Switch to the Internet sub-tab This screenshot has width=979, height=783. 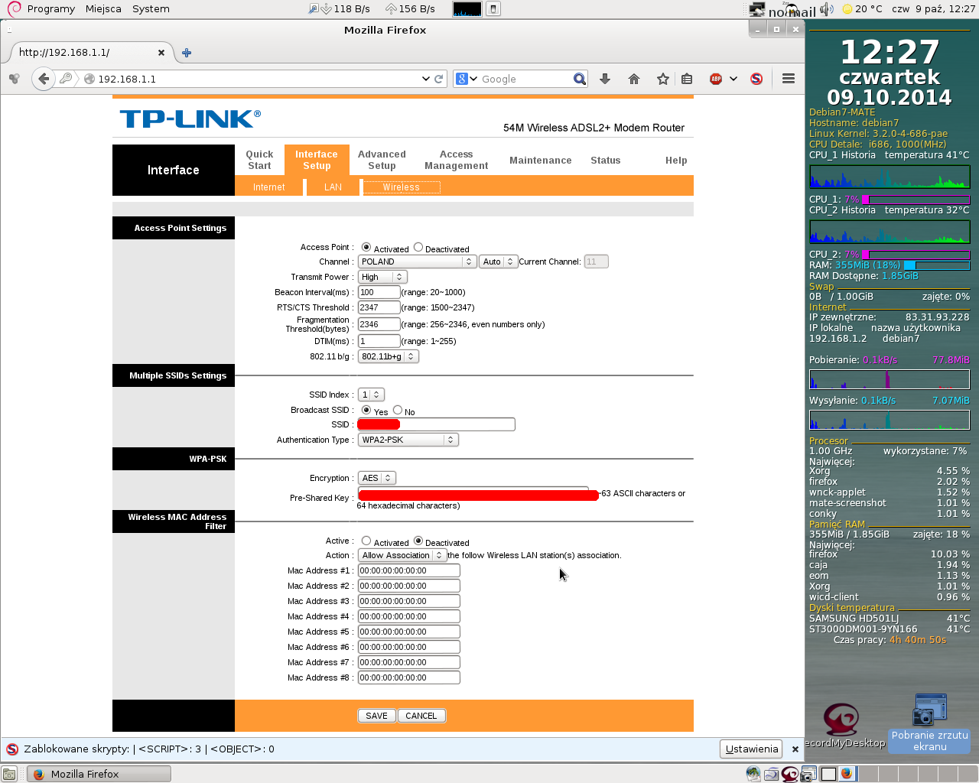(269, 187)
